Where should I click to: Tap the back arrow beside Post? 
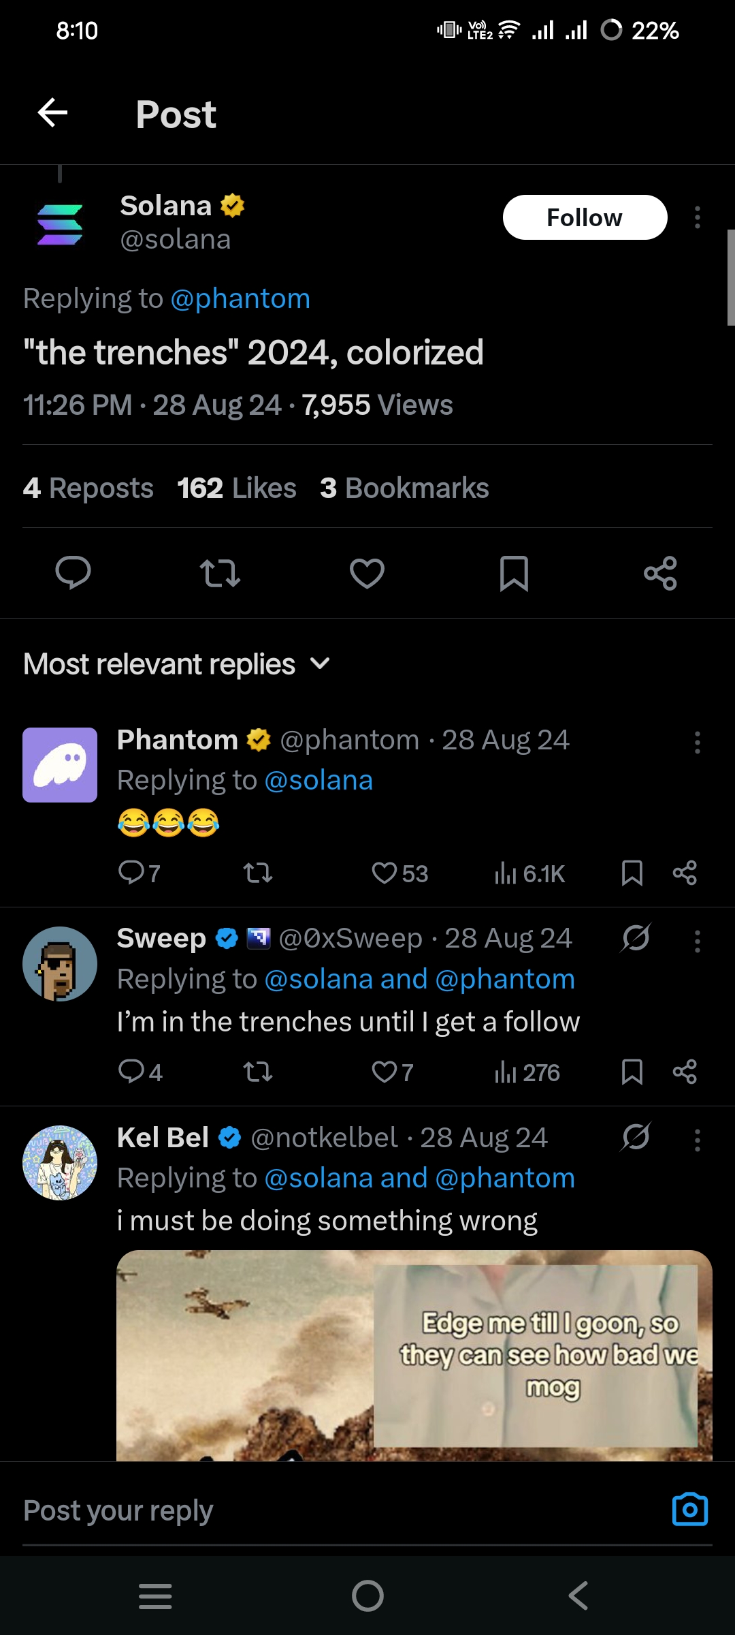tap(52, 113)
